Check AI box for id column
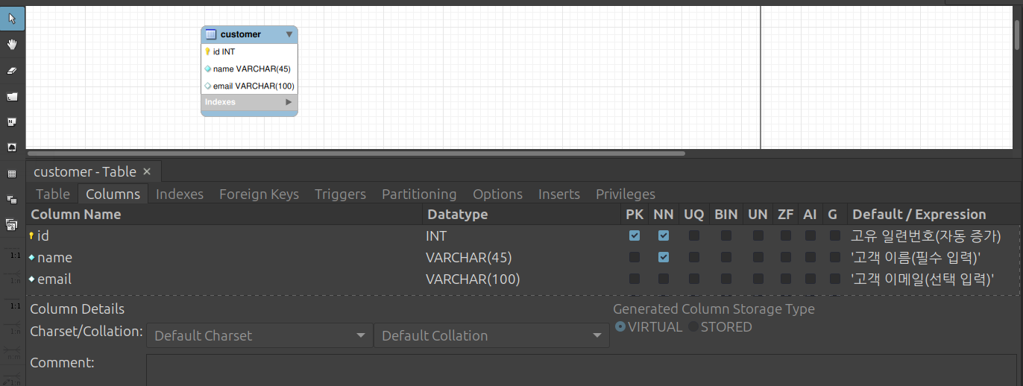Screen dimensions: 1023x386 click(810, 235)
